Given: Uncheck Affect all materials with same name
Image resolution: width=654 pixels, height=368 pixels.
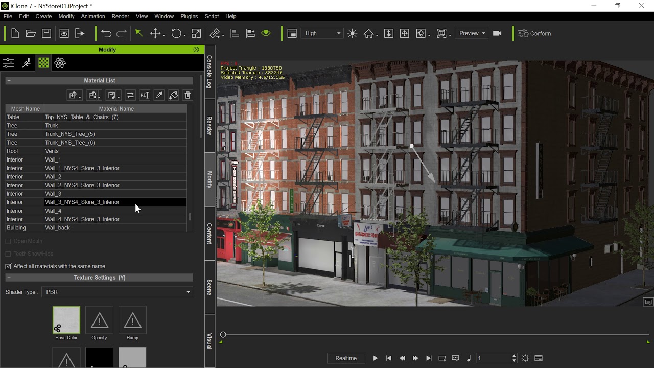Looking at the screenshot, I should (x=8, y=266).
